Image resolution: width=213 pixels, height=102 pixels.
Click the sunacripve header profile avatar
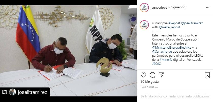pyautogui.click(x=144, y=8)
